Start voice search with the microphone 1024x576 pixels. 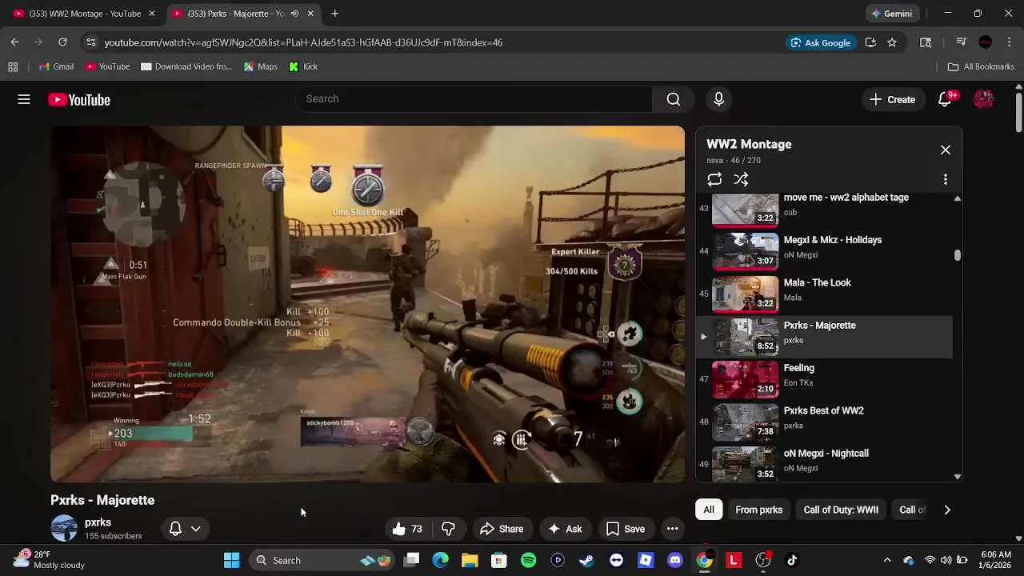point(718,99)
